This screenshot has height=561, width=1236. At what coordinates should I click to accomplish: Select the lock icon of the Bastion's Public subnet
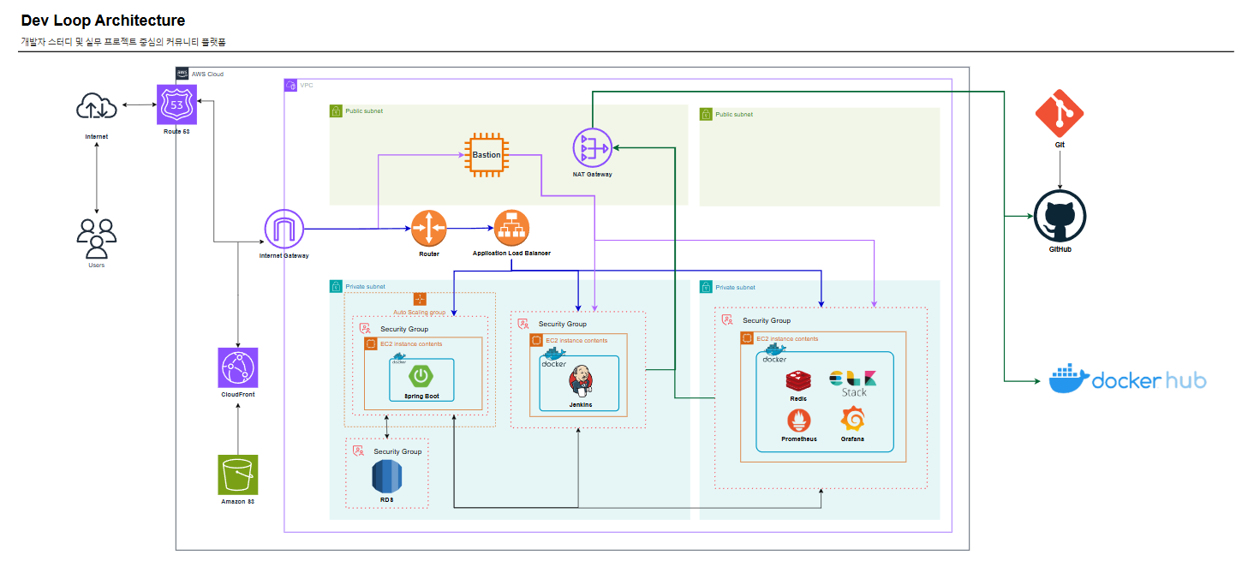point(336,111)
